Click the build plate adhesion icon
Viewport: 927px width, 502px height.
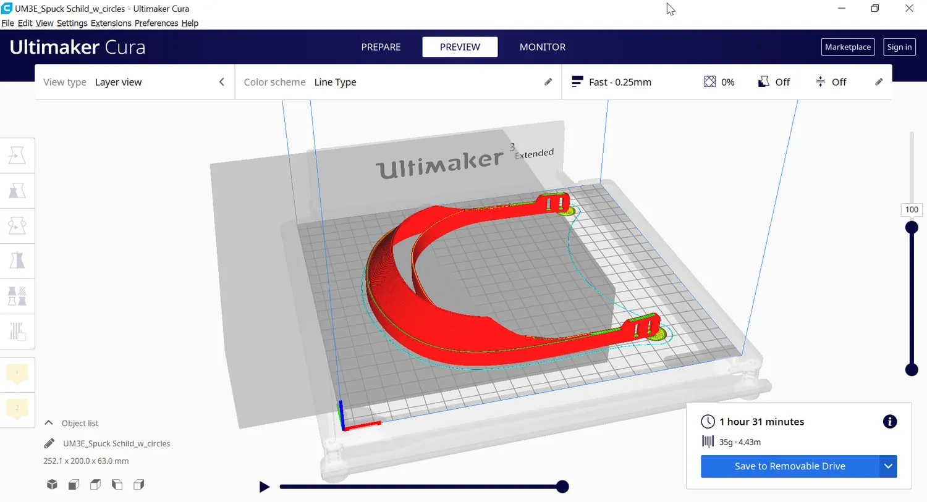point(820,82)
